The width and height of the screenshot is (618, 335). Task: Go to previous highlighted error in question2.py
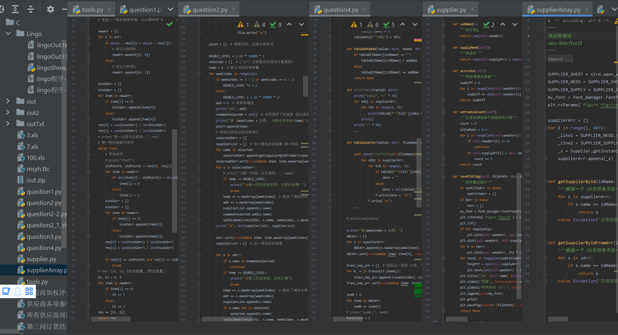289,24
